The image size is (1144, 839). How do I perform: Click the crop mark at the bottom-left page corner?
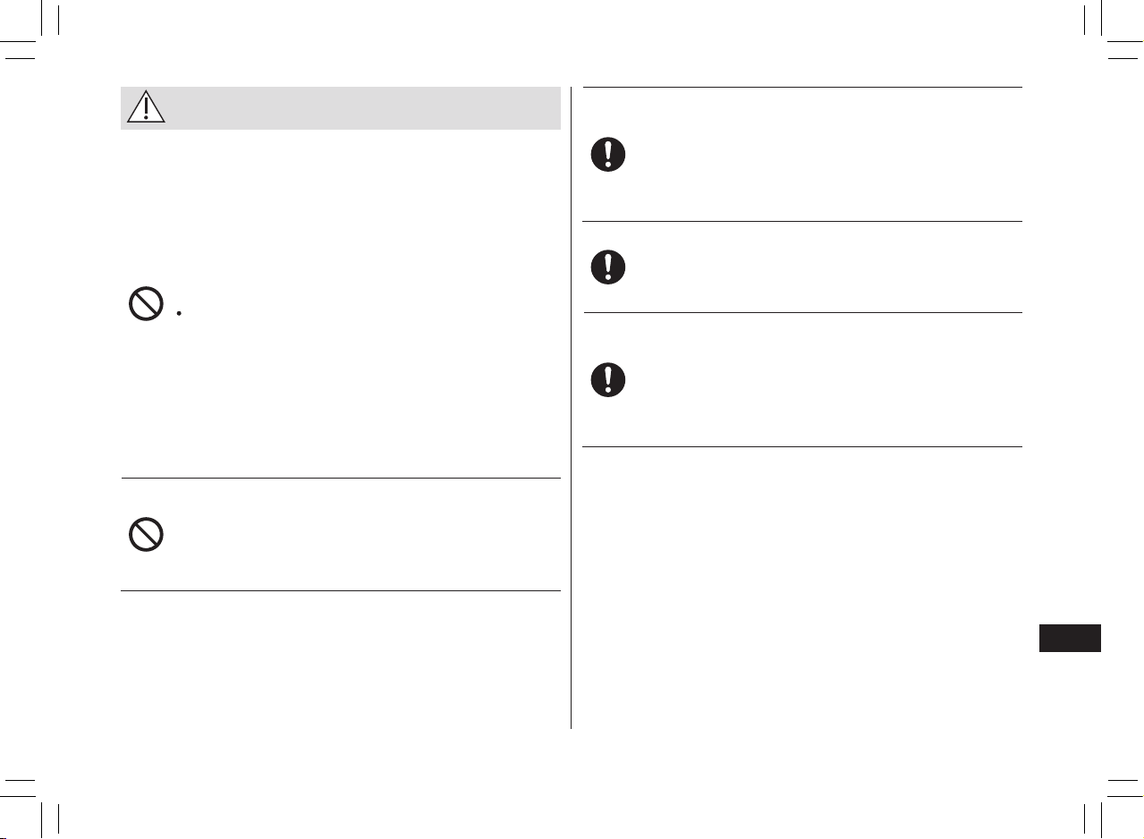pyautogui.click(x=36, y=803)
